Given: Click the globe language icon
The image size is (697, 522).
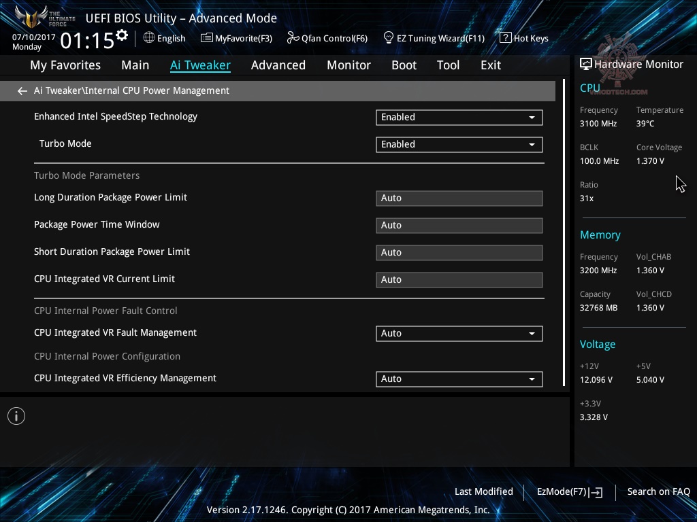Looking at the screenshot, I should click(149, 38).
